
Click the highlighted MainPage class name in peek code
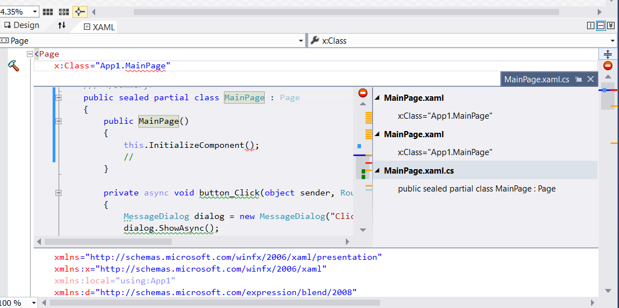point(245,98)
